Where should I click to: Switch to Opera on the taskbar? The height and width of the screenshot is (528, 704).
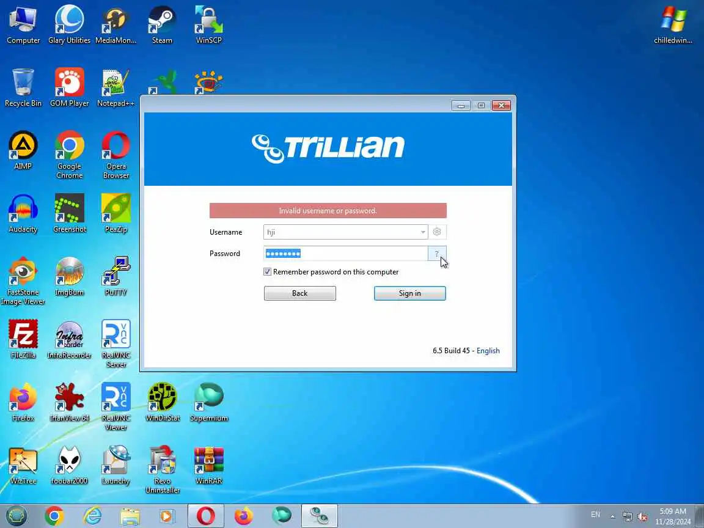coord(205,516)
